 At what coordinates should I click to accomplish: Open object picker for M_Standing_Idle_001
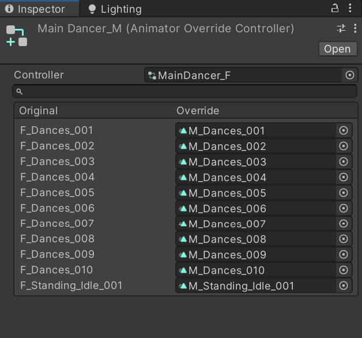[344, 286]
